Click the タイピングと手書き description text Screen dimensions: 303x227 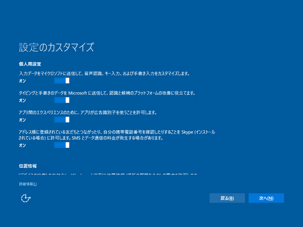click(107, 93)
